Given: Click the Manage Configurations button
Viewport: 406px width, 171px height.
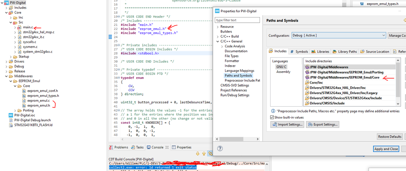Looking at the screenshot, I should [397, 35].
